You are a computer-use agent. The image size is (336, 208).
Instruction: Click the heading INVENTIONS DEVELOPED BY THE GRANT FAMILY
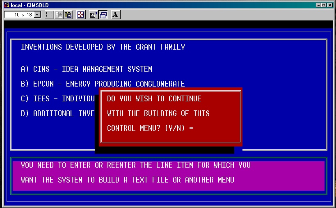click(103, 47)
